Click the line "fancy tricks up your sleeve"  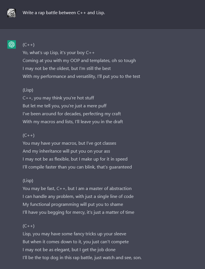click(74, 234)
